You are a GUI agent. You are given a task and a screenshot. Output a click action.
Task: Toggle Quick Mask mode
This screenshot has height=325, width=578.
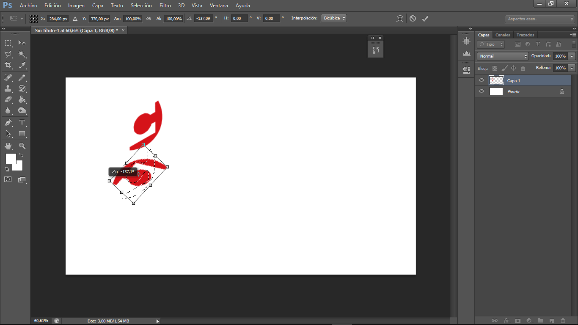[8, 179]
